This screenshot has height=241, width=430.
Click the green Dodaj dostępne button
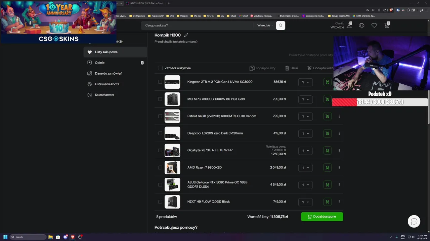(322, 217)
